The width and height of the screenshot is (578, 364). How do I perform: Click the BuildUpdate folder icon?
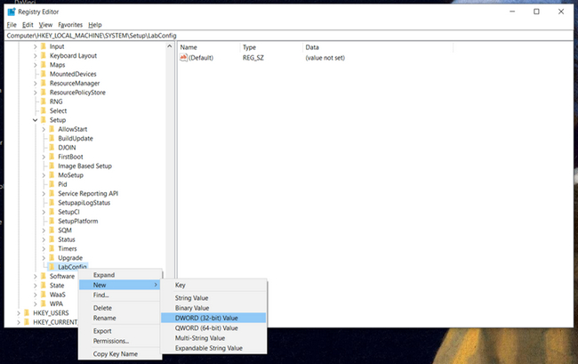(x=52, y=138)
